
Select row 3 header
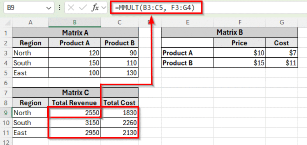pos(6,53)
